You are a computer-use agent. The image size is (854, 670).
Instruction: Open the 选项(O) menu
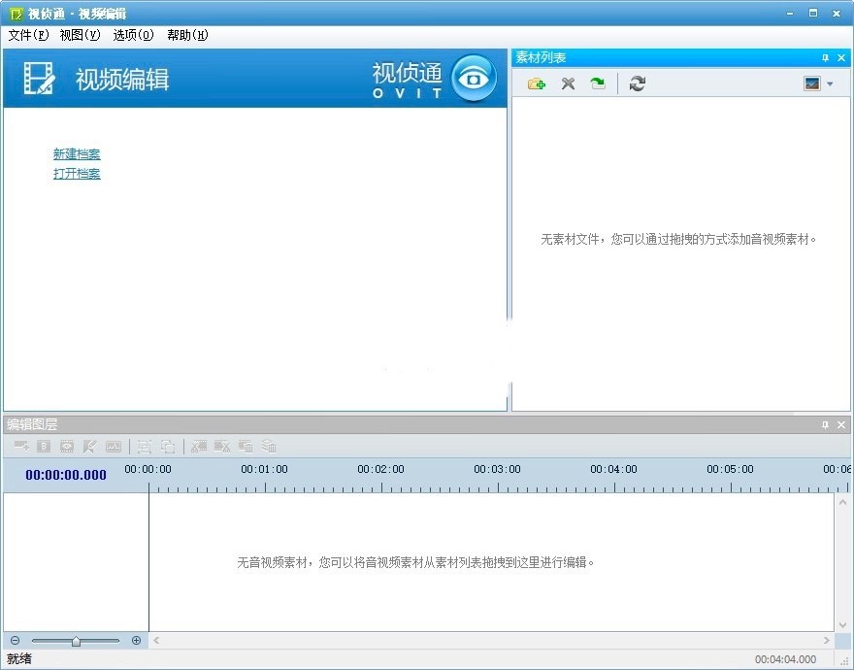(134, 35)
